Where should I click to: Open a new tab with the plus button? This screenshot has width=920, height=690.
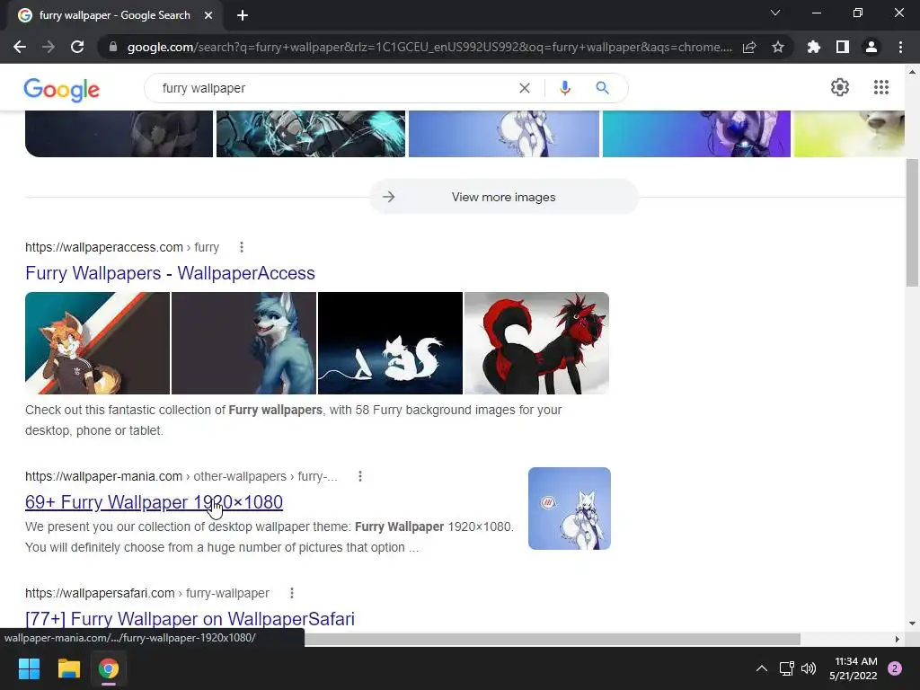coord(243,15)
